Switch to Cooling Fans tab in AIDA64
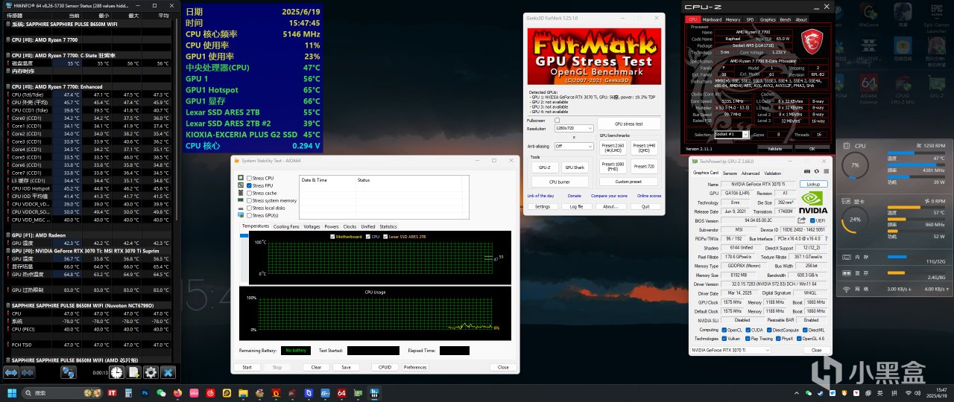This screenshot has width=954, height=402. [x=286, y=226]
